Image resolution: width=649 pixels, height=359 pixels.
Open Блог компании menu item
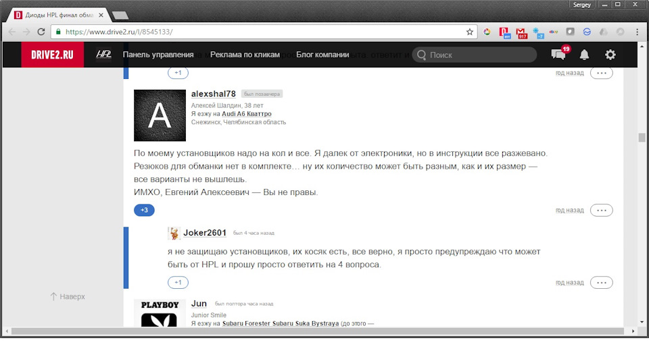point(322,55)
